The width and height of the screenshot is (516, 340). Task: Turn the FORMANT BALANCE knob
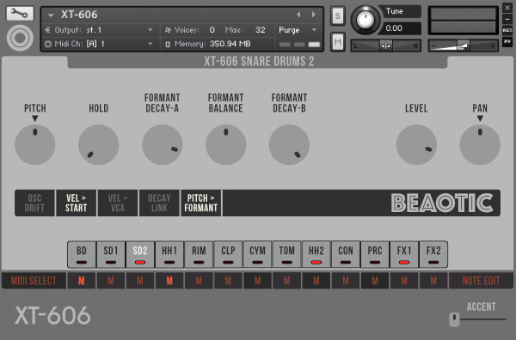pyautogui.click(x=225, y=144)
